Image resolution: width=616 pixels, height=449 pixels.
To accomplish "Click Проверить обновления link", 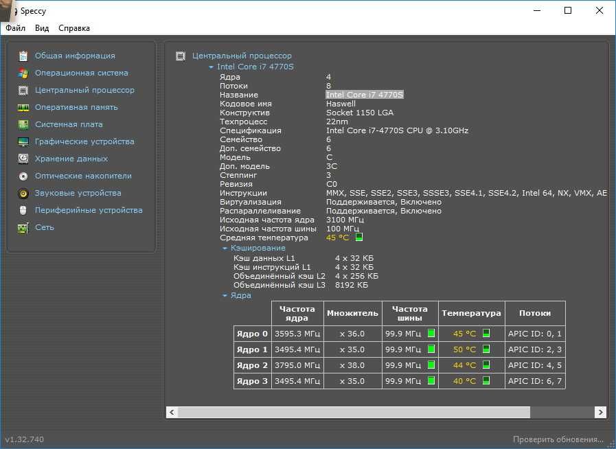I will click(x=558, y=439).
